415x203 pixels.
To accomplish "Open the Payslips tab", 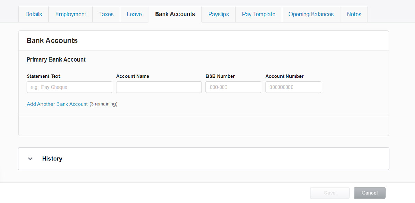I will (218, 14).
